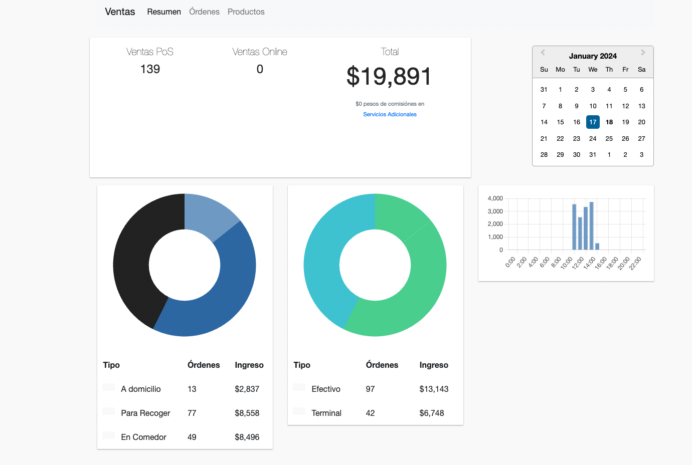This screenshot has height=465, width=692.
Task: Click the January 2024 month title
Action: coord(593,56)
